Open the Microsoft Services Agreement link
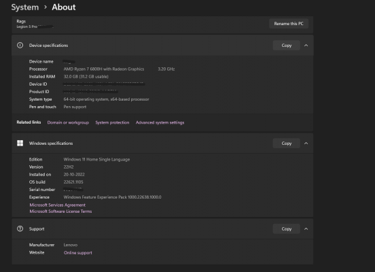 (x=57, y=205)
